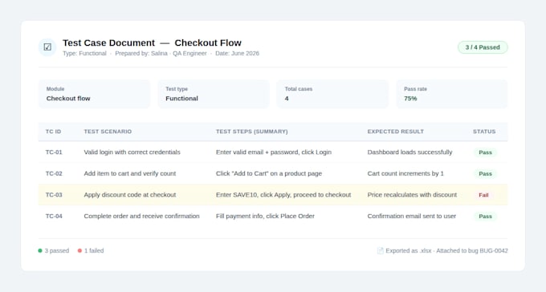
Task: Click the 'TC-03' ID cell
Action: [x=54, y=195]
